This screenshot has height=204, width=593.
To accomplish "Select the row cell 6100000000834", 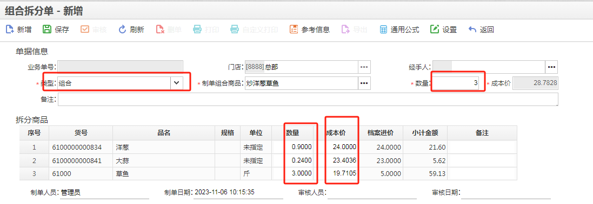I will 81,147.
